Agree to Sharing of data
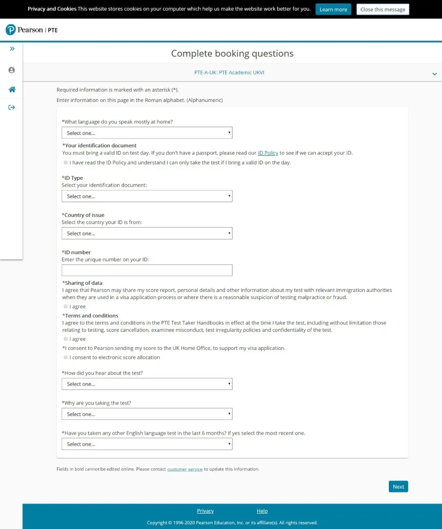Screen dimensions: 442x529 (x=65, y=306)
